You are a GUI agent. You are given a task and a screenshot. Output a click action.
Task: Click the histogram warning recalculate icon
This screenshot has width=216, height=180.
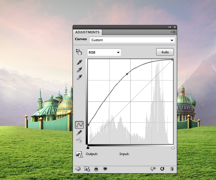[79, 154]
